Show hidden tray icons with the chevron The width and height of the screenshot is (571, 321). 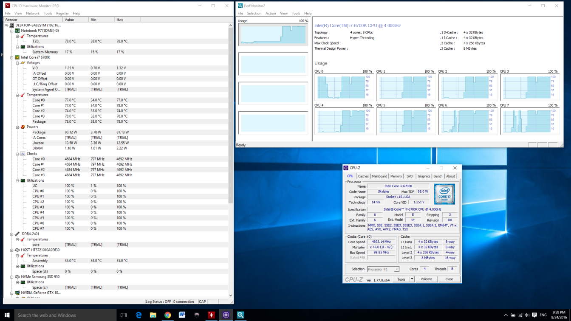point(506,315)
